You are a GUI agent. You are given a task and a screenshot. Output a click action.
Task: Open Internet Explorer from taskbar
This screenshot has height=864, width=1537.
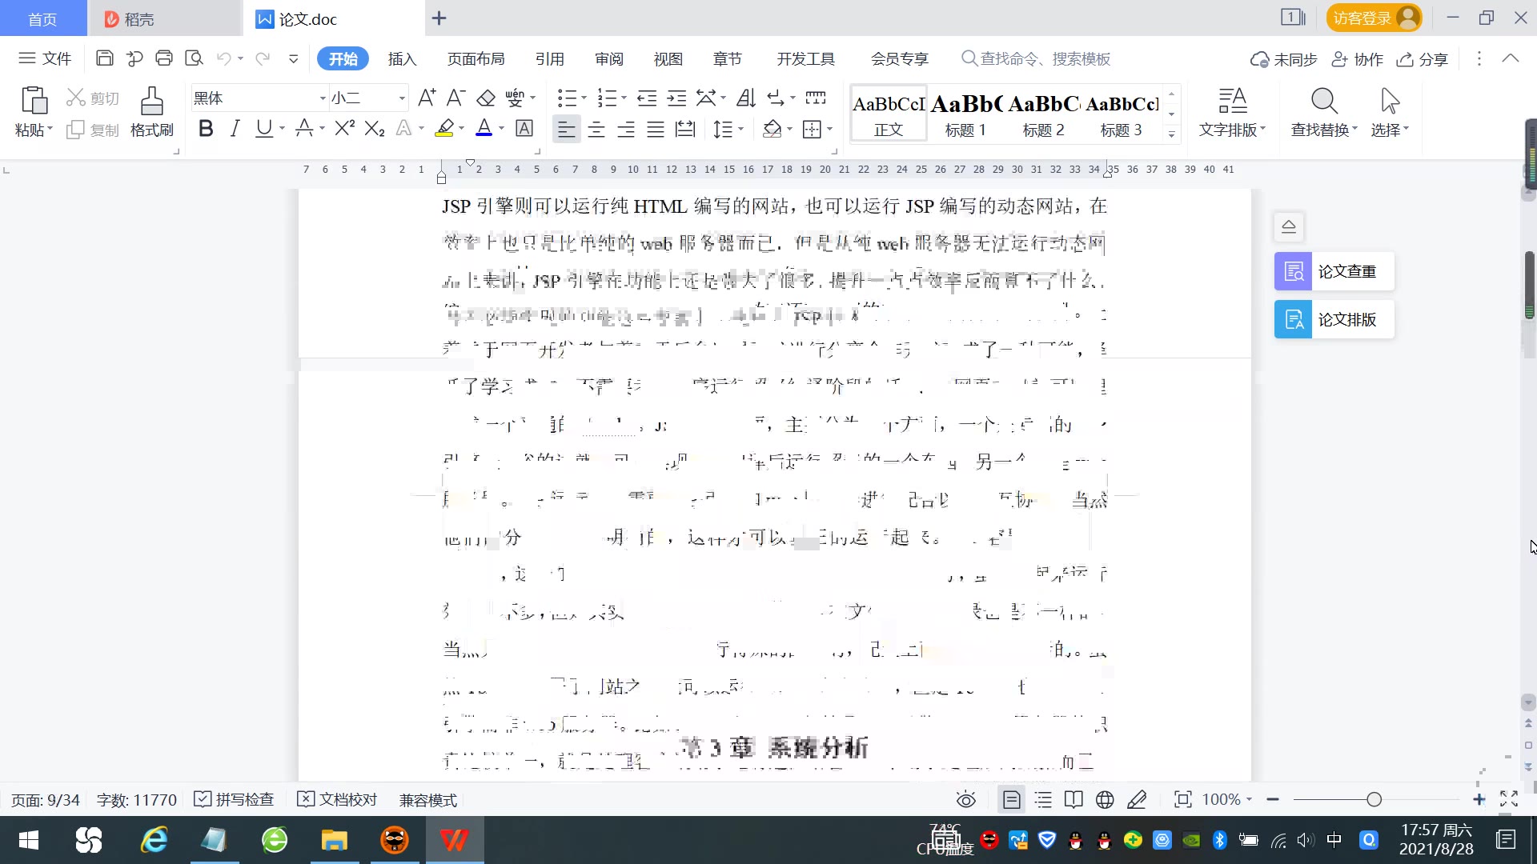(154, 840)
